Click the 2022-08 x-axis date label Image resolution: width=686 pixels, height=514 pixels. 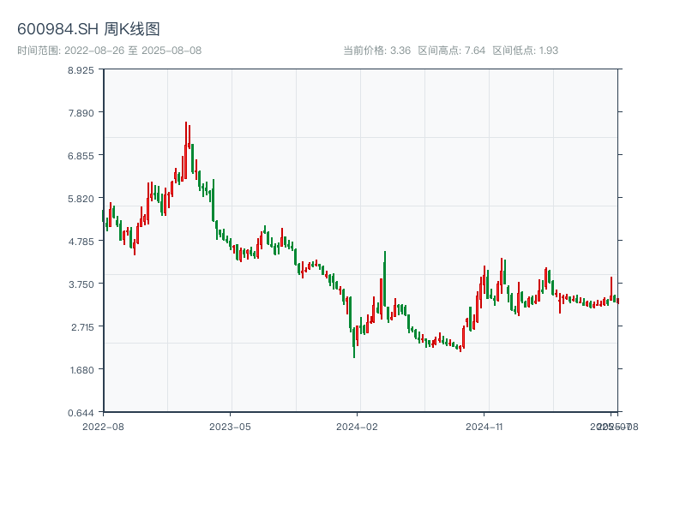pos(103,426)
